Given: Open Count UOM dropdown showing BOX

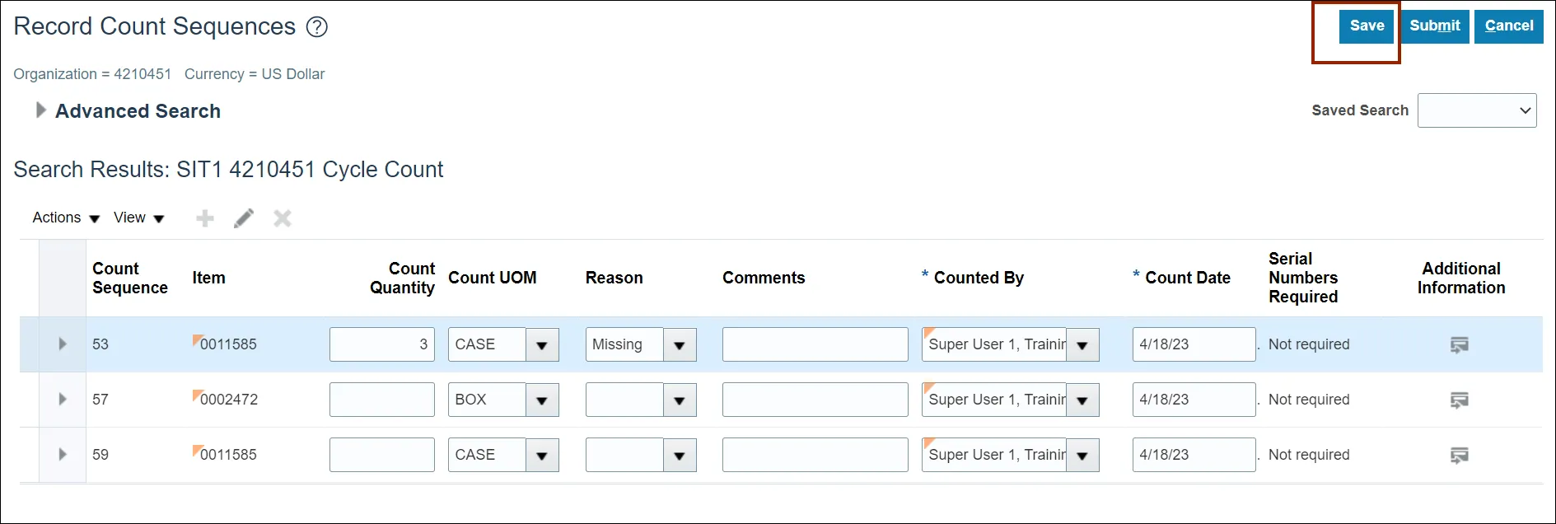Looking at the screenshot, I should 542,400.
